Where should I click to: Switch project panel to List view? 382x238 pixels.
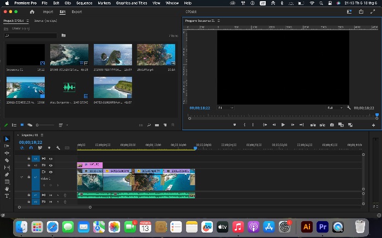click(x=14, y=125)
